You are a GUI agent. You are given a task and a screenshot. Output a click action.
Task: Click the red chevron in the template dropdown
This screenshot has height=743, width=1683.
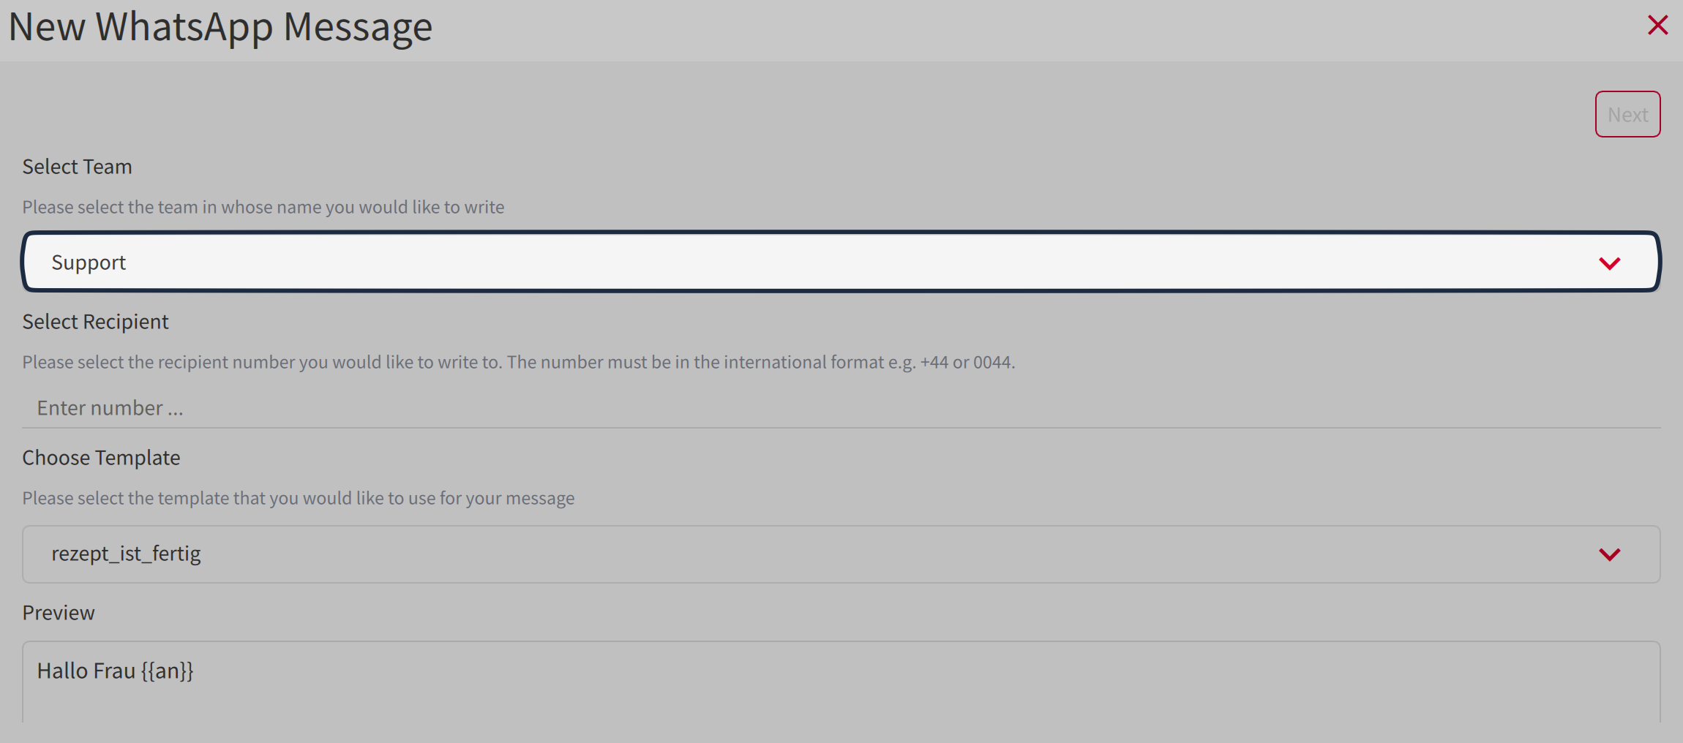coord(1609,554)
